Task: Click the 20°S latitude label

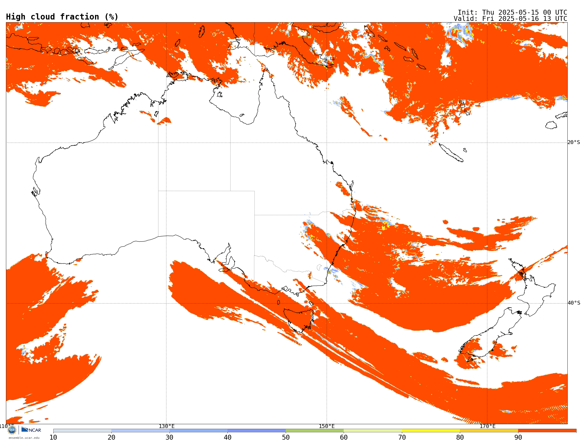Action: point(574,142)
